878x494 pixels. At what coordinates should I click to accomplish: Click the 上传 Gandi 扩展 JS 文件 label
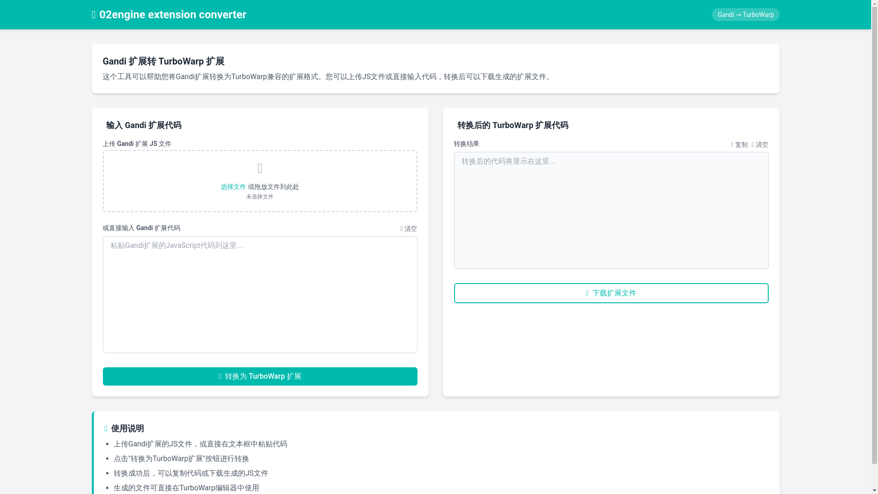137,144
